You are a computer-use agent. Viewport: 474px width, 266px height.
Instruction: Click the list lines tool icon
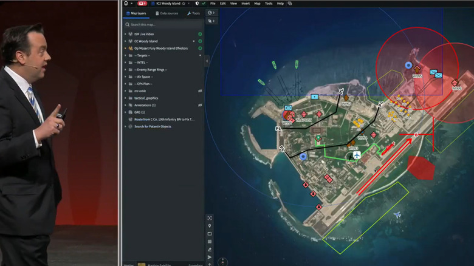[210, 242]
